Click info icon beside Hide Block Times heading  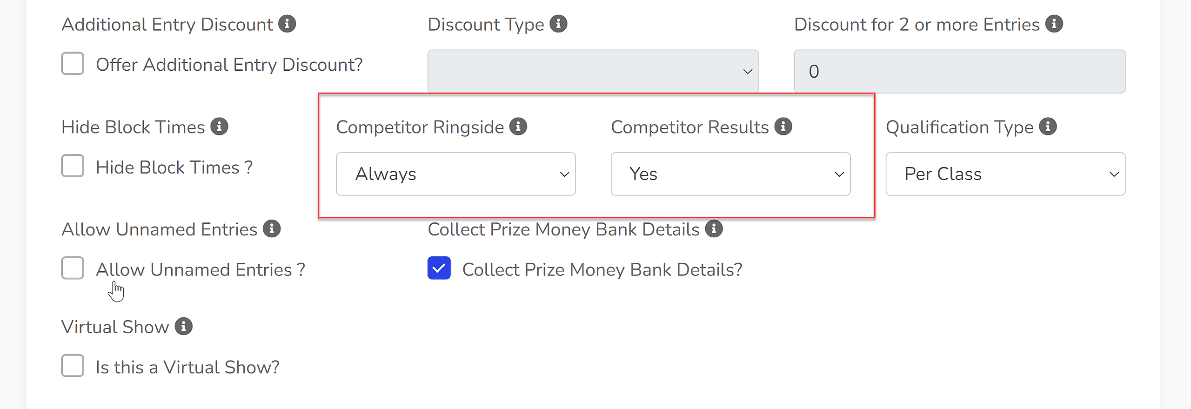coord(219,127)
